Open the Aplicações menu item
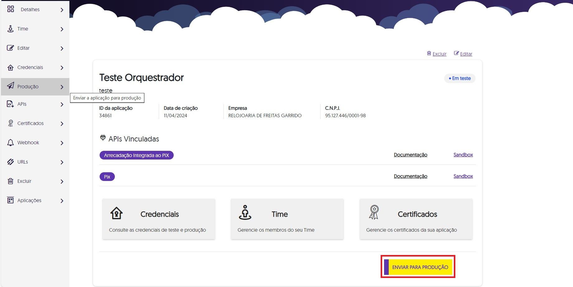 click(x=29, y=201)
